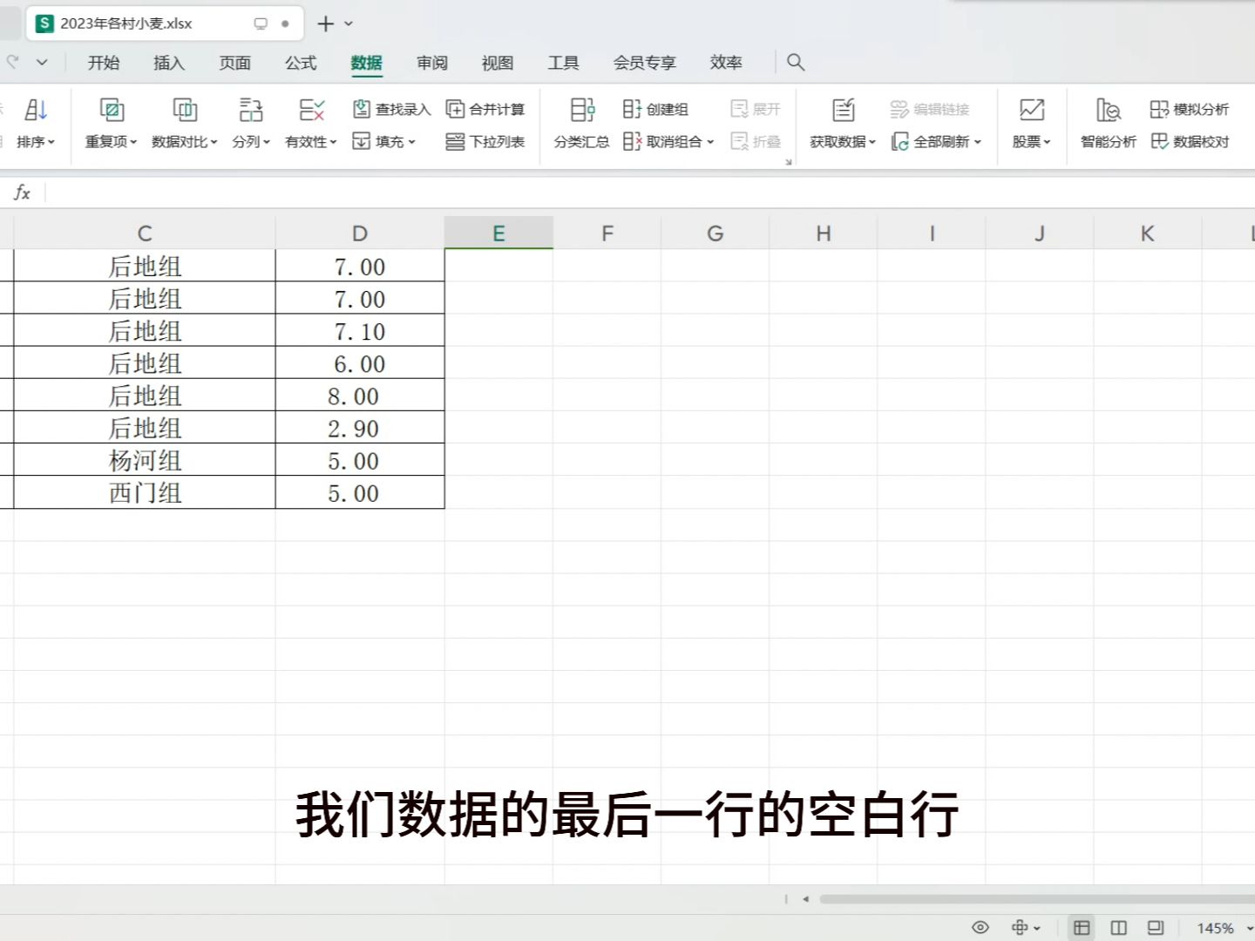Image resolution: width=1255 pixels, height=941 pixels.
Task: Select the 2023年各村小麦.xlsx document tab
Action: 165,24
